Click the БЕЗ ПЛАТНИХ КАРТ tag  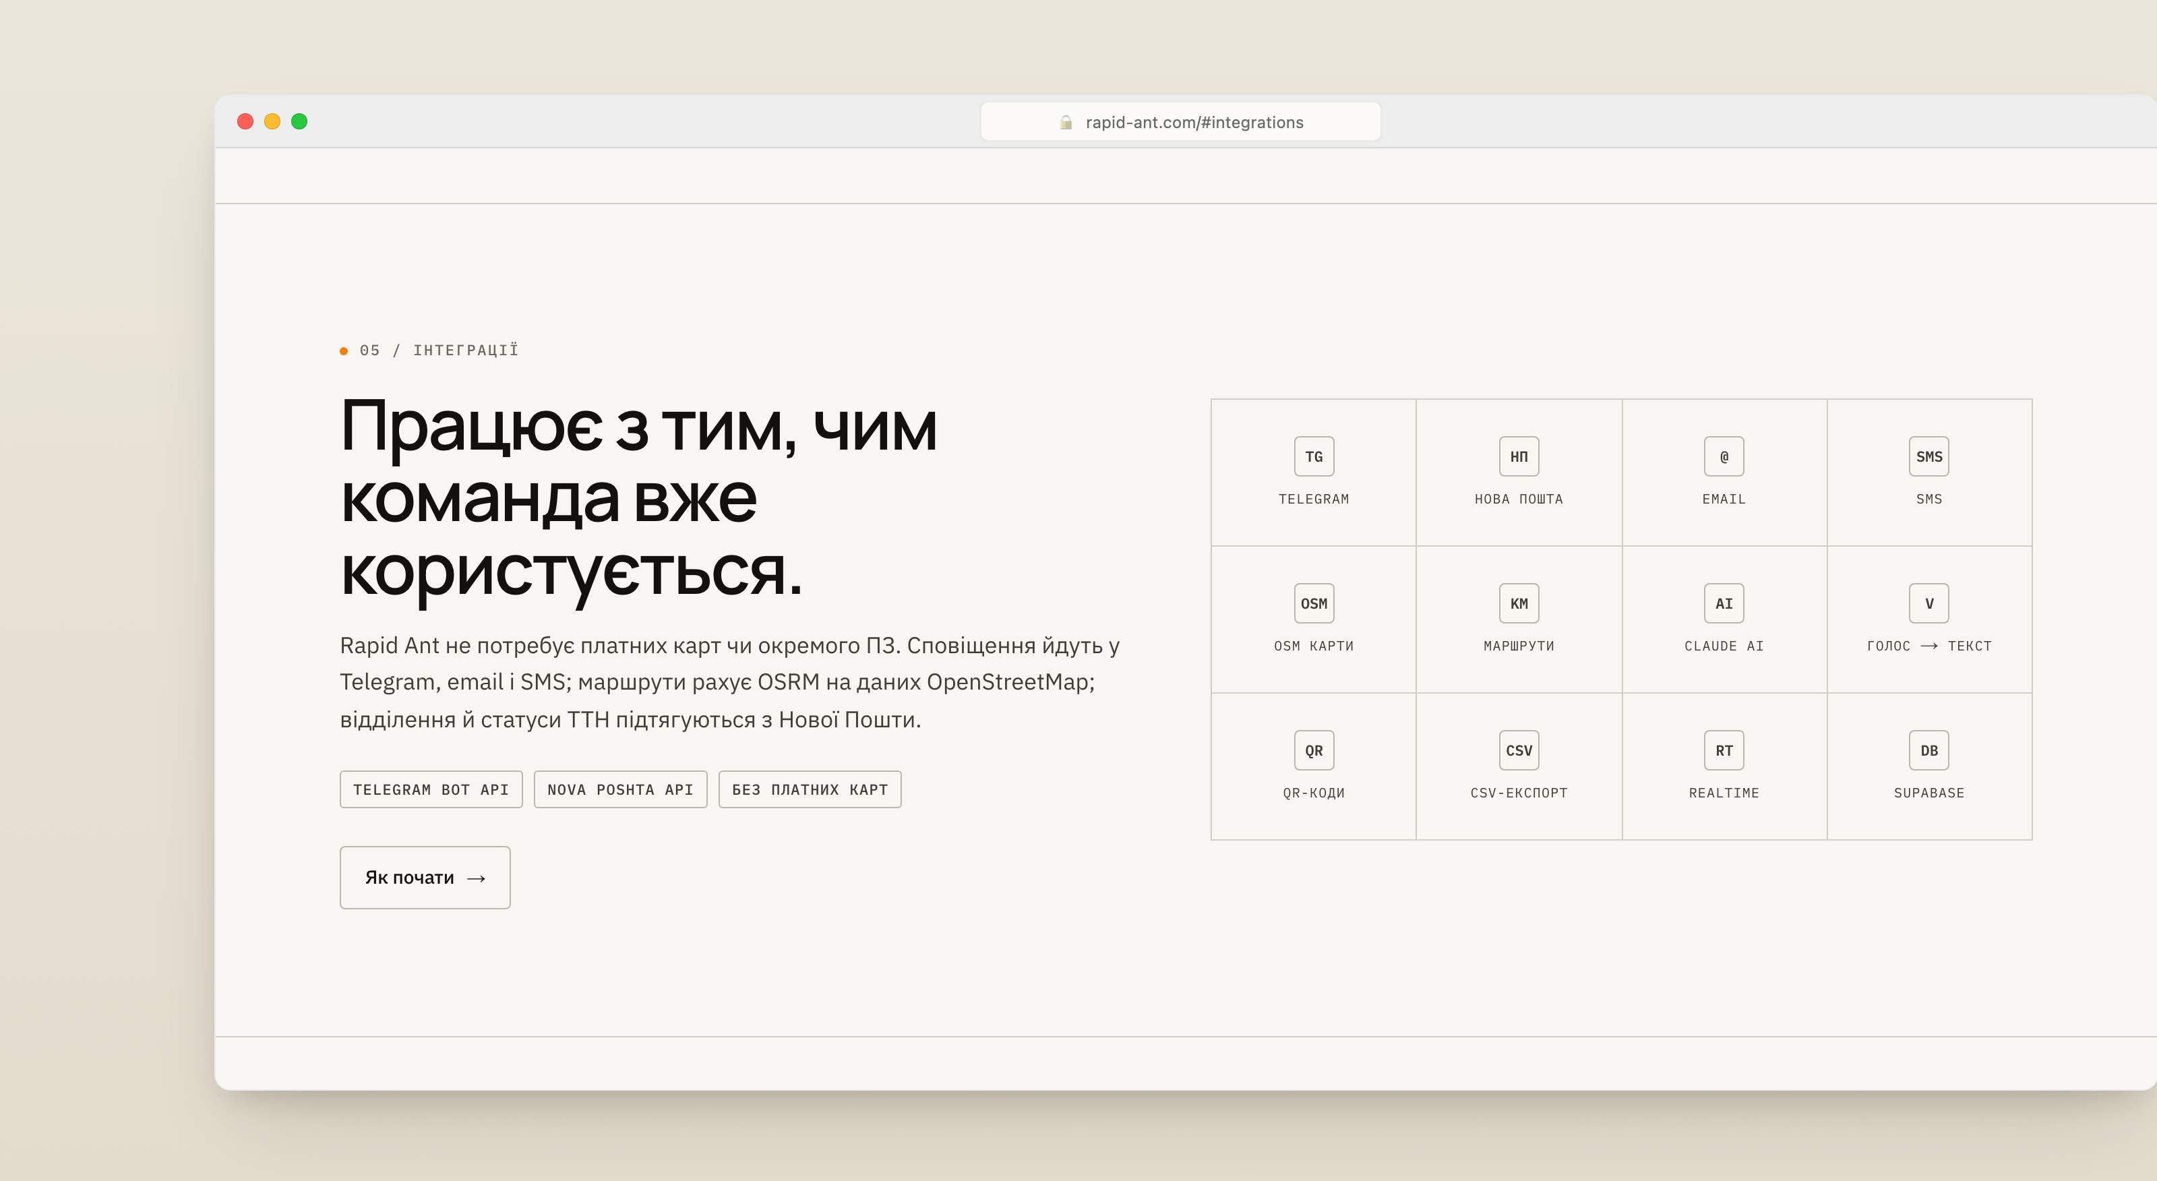point(810,790)
